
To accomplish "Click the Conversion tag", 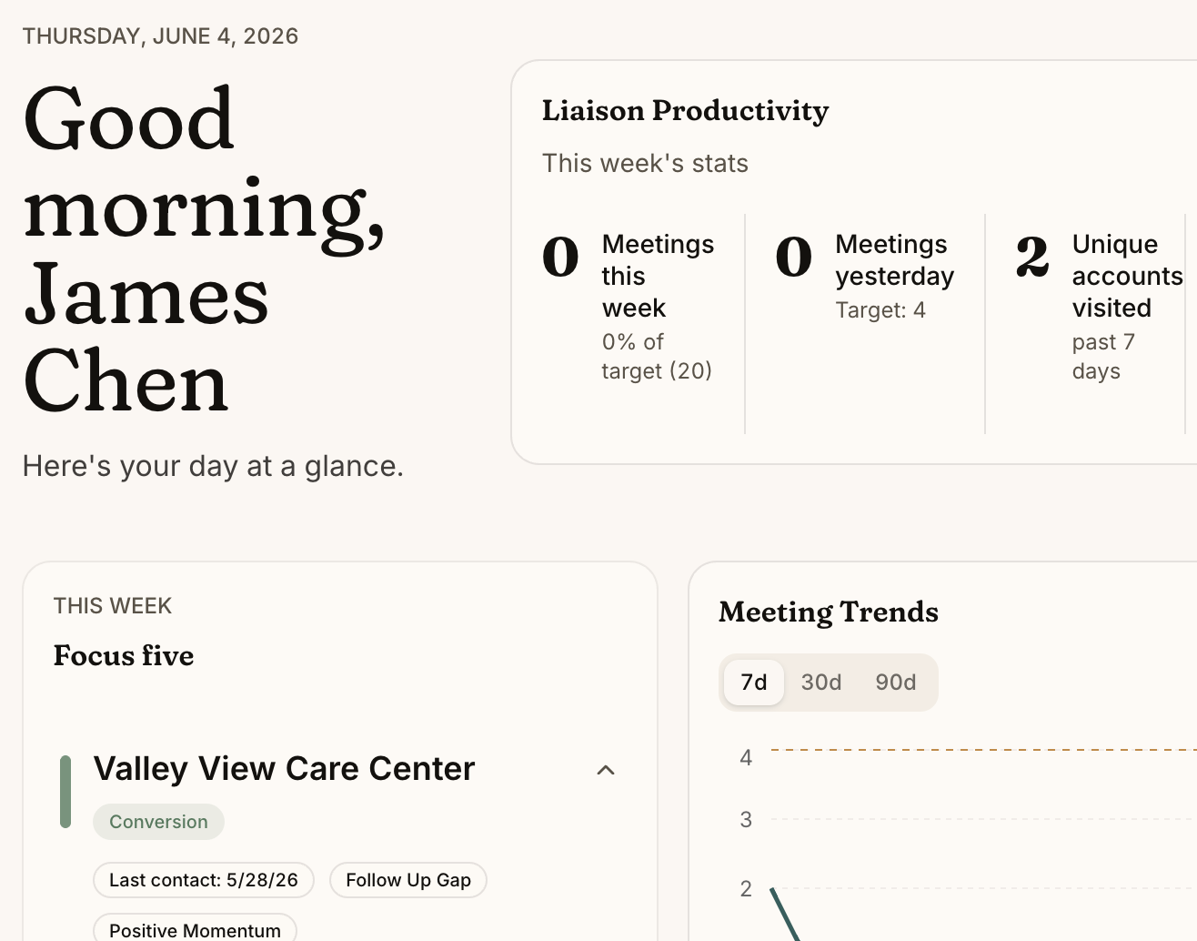I will point(158,822).
